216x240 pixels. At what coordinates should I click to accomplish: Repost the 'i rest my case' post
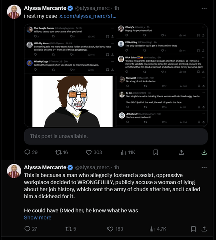[x=62, y=152]
